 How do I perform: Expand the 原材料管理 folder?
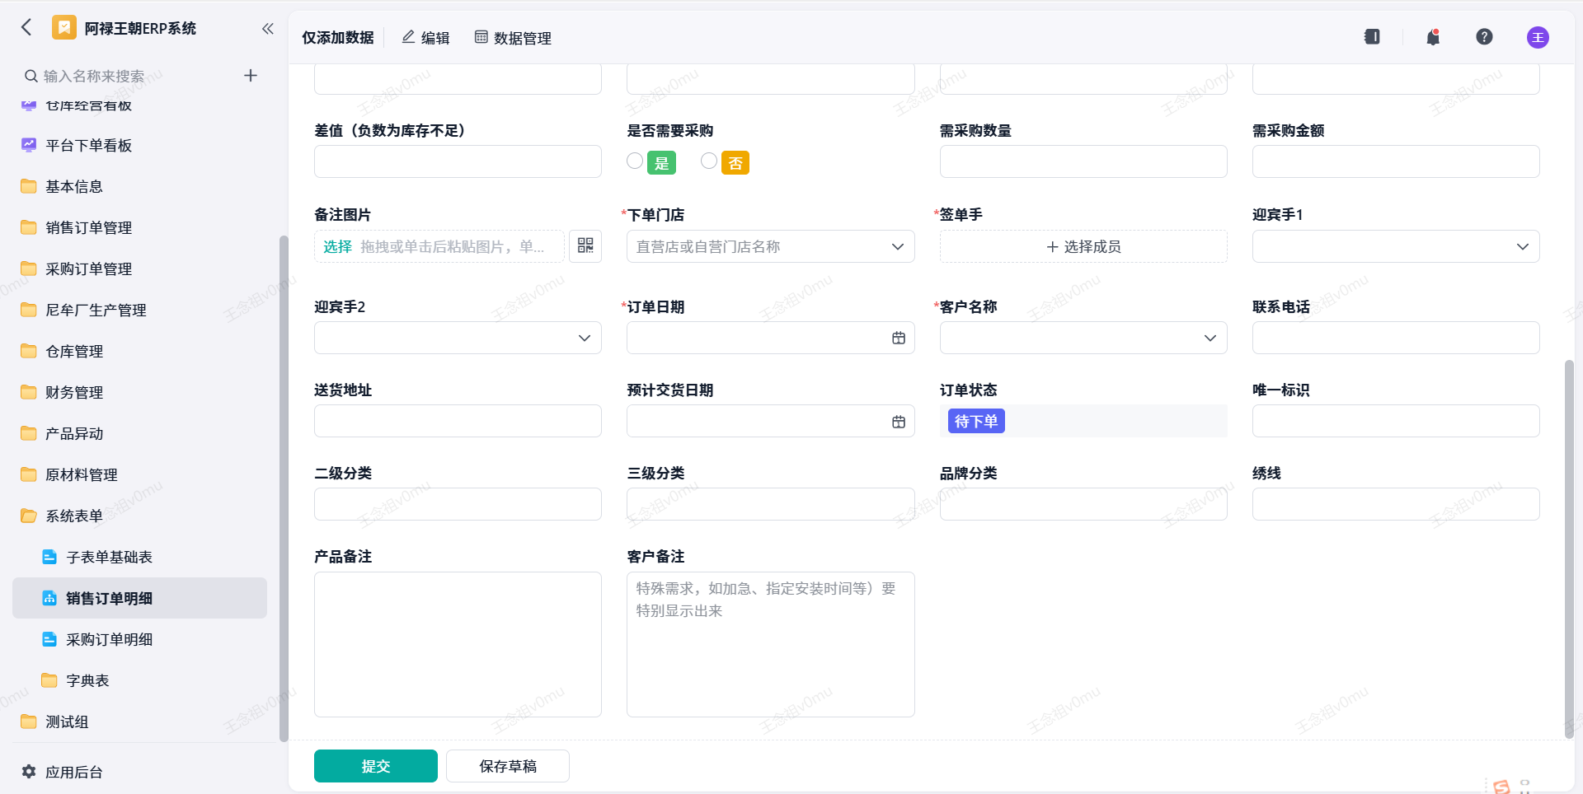140,474
